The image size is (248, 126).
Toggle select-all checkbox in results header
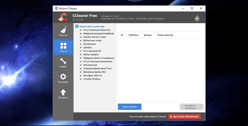(x=122, y=35)
